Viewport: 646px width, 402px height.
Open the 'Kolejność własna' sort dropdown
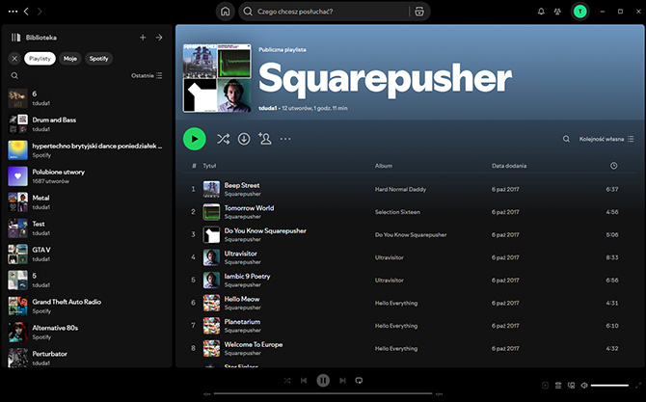[x=606, y=139]
